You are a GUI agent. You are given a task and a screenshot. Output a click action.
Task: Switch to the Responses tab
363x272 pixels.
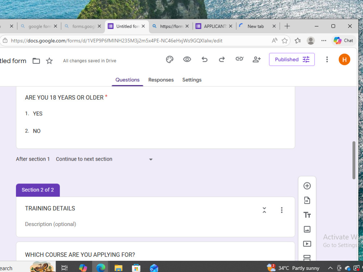(161, 80)
